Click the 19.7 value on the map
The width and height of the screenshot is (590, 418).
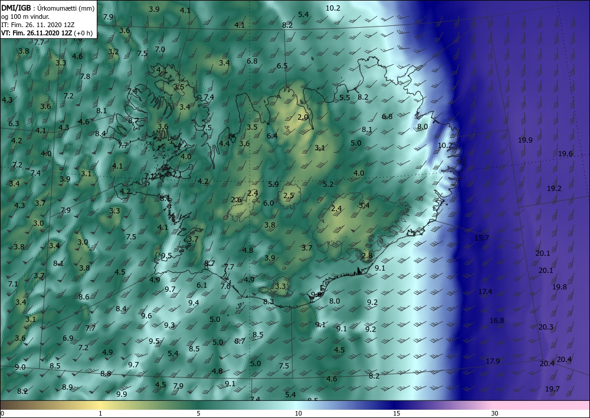(x=552, y=389)
